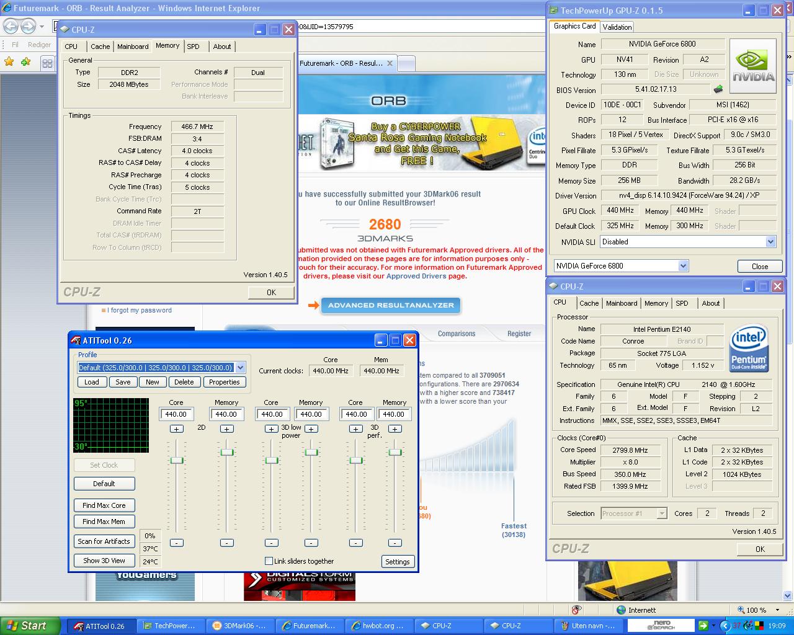Click Show 3D View button
This screenshot has height=635, width=794.
[104, 561]
